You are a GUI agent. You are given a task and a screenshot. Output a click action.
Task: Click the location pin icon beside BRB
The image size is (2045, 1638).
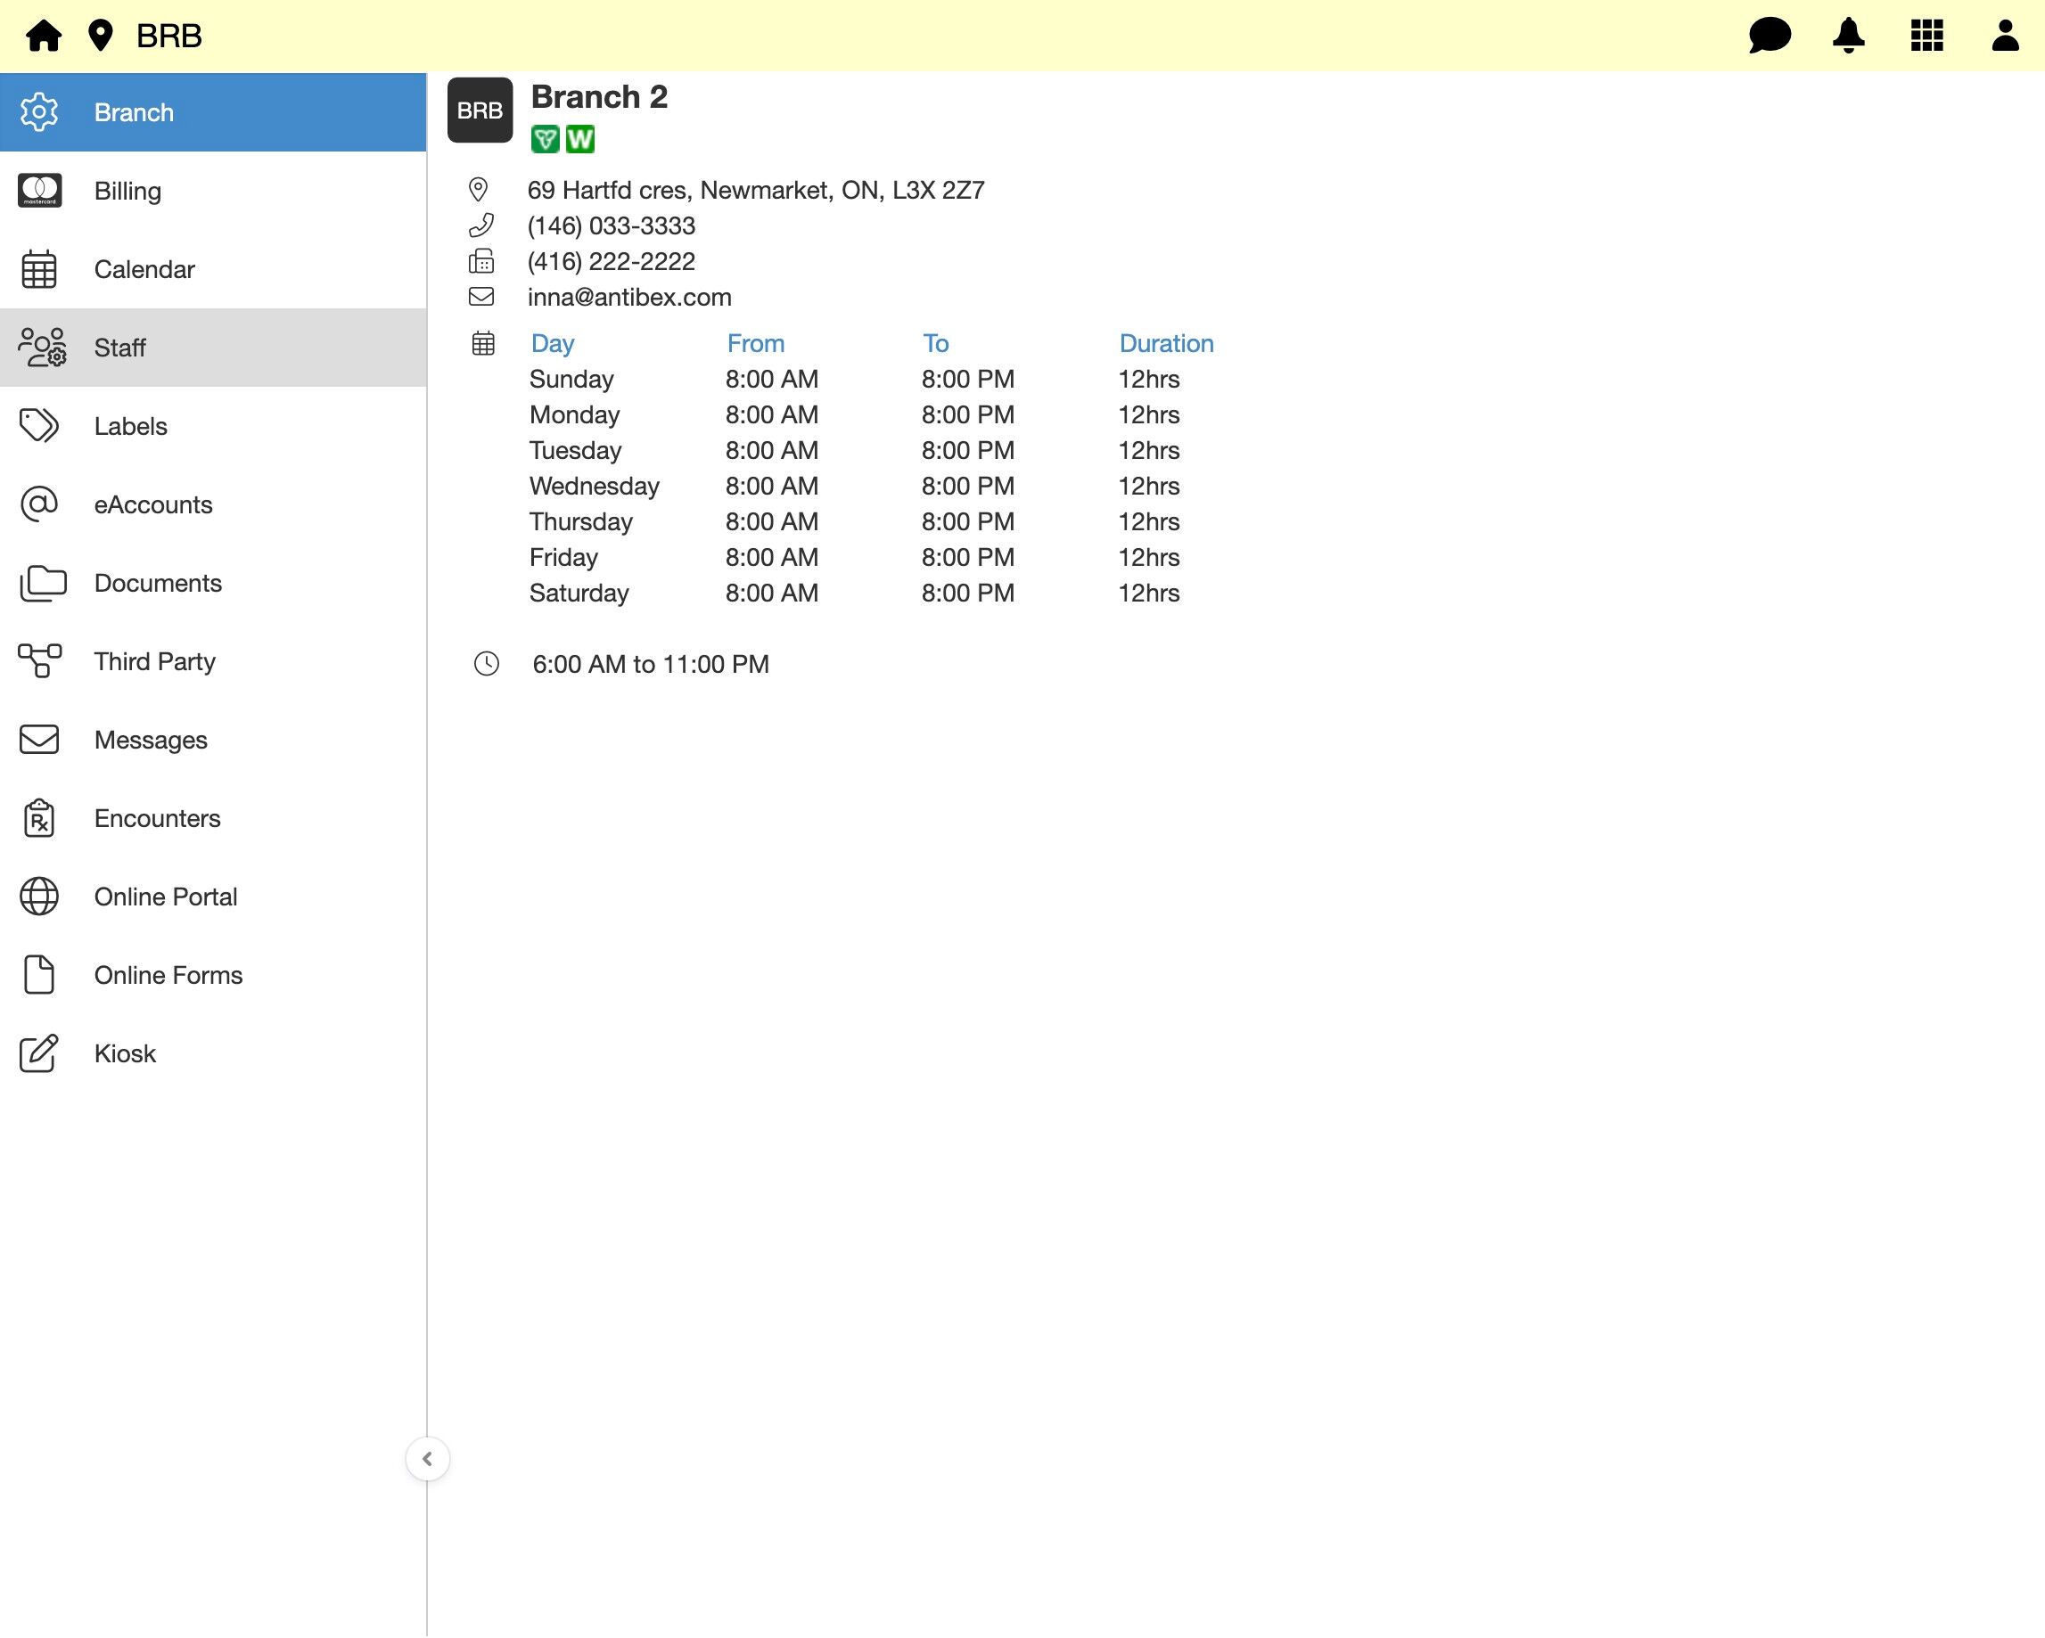[100, 36]
